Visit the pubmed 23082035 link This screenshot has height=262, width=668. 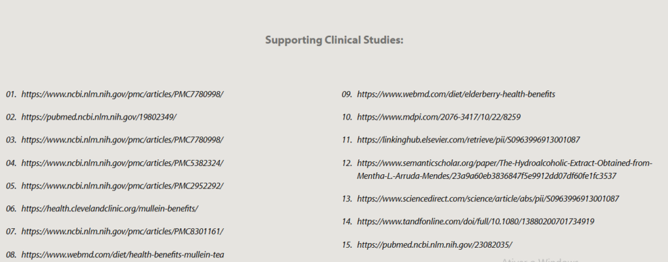434,244
